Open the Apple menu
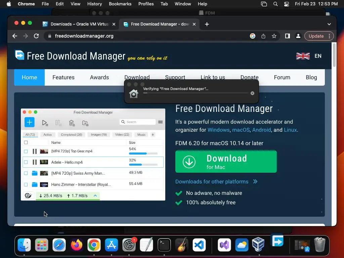This screenshot has width=344, height=258. (x=9, y=4)
